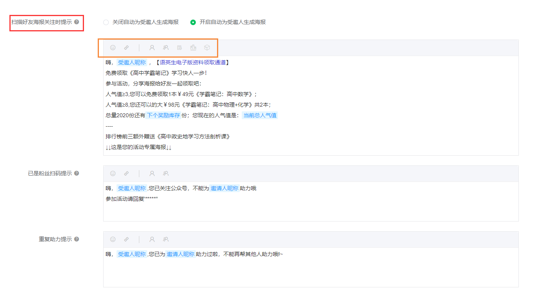Click the checklist task icon in scan-follow toolbar
The width and height of the screenshot is (540, 296).
pyautogui.click(x=179, y=48)
